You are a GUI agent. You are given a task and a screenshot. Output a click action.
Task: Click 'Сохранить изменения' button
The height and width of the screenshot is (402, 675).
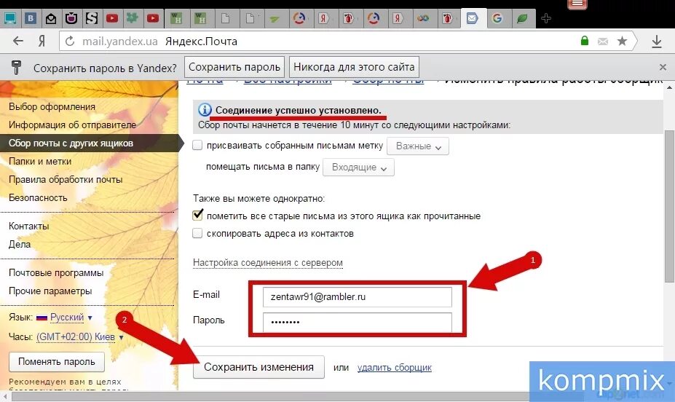click(x=258, y=367)
